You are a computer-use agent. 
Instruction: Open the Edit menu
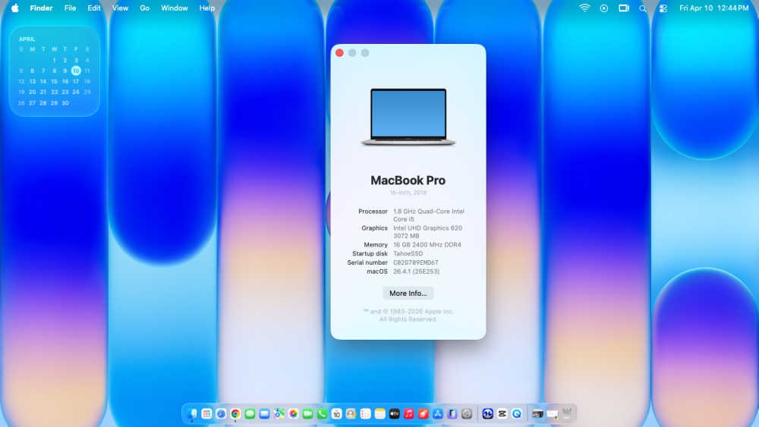(x=94, y=8)
